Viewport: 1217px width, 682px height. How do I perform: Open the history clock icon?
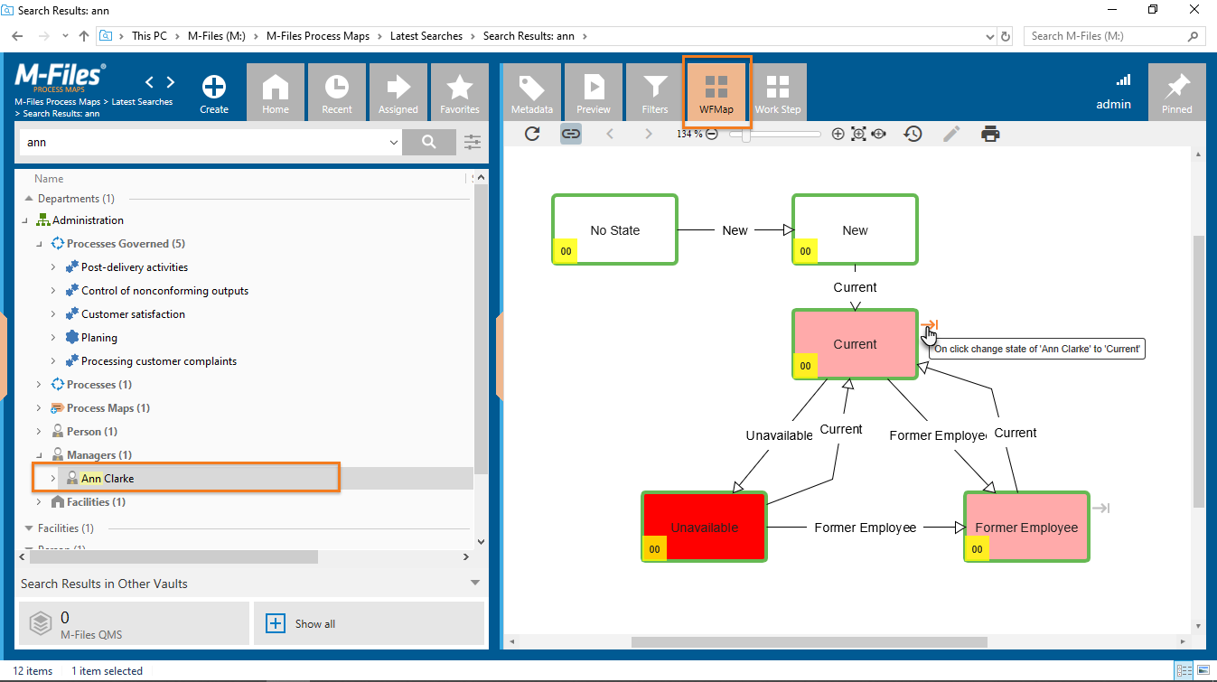pyautogui.click(x=913, y=134)
